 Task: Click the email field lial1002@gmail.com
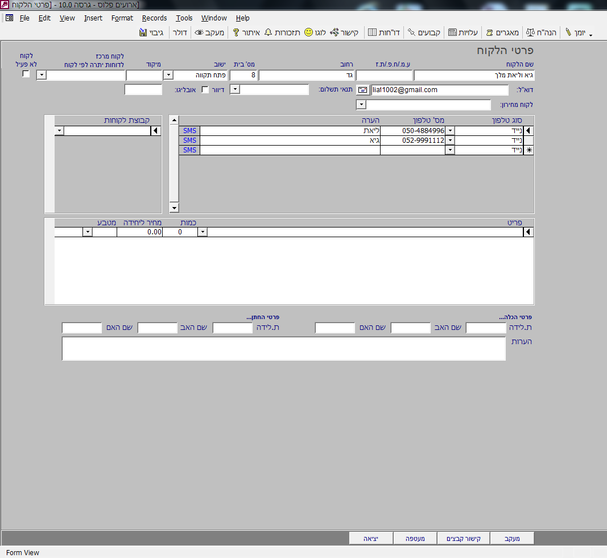440,90
